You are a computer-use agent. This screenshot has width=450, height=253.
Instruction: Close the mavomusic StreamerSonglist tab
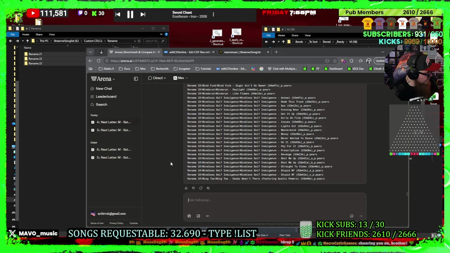[x=268, y=52]
